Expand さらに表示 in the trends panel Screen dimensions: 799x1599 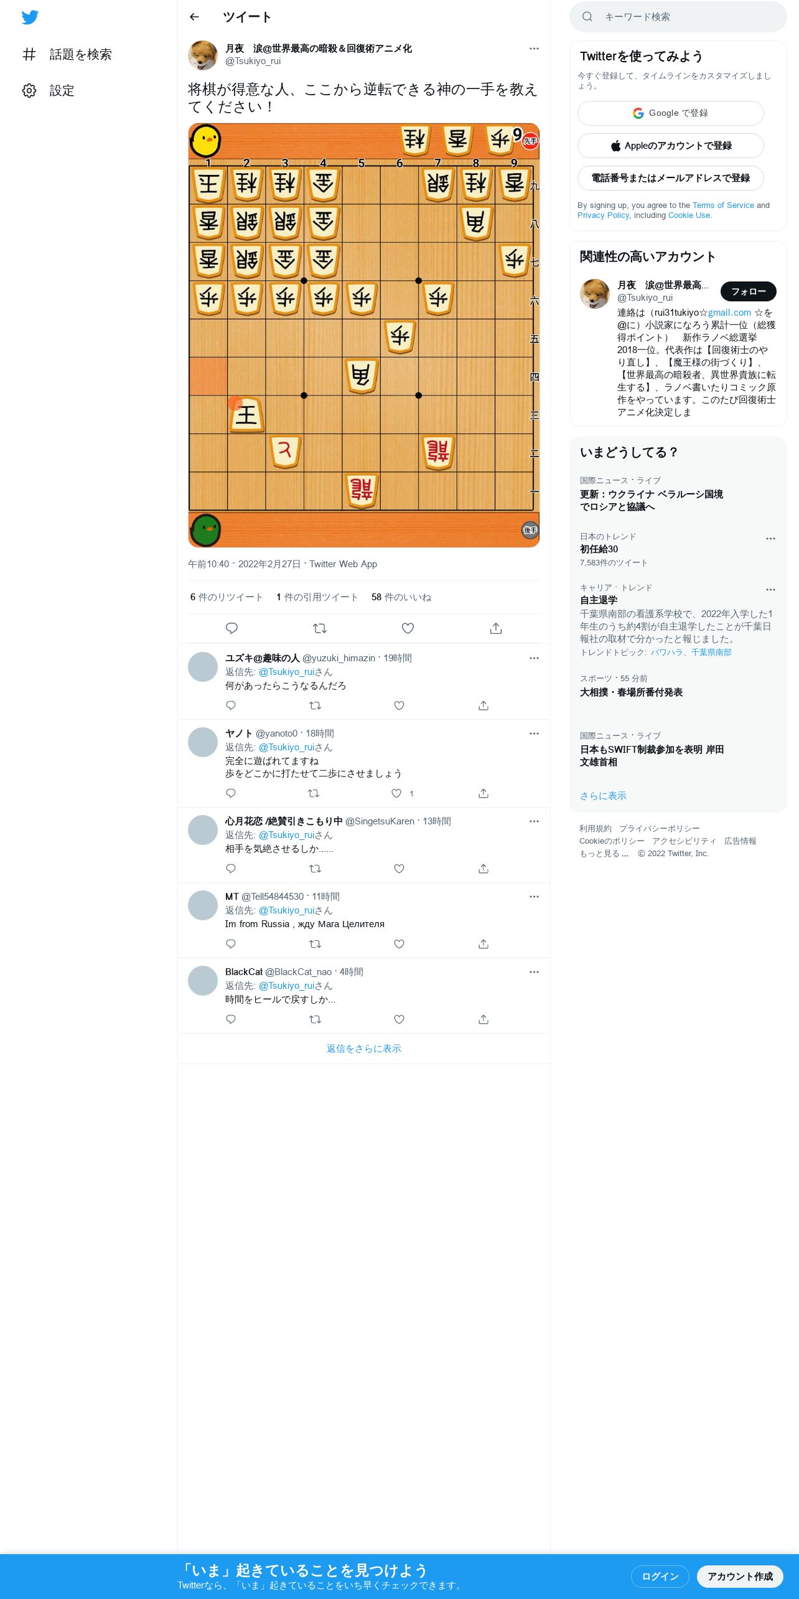(603, 796)
